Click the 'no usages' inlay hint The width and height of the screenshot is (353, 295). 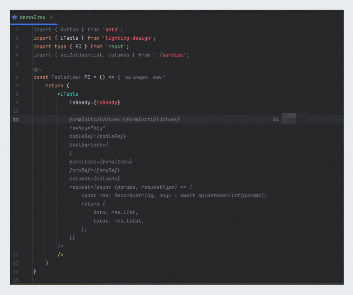136,78
